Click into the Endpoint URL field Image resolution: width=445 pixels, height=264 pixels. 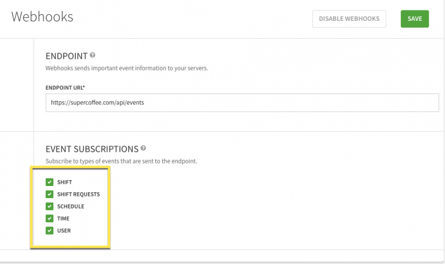coord(242,103)
